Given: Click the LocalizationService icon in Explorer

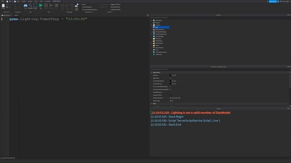Looking at the screenshot, I should 154,53.
